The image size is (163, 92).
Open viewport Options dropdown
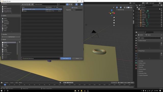click(131, 5)
